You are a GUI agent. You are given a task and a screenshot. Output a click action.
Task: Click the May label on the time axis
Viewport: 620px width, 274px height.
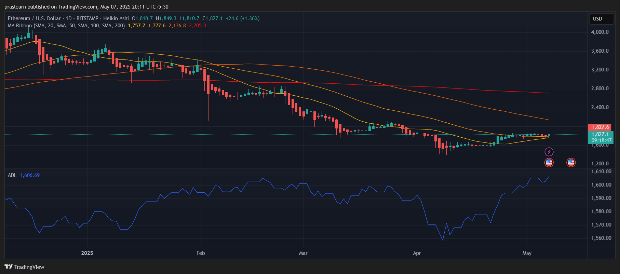pyautogui.click(x=527, y=253)
